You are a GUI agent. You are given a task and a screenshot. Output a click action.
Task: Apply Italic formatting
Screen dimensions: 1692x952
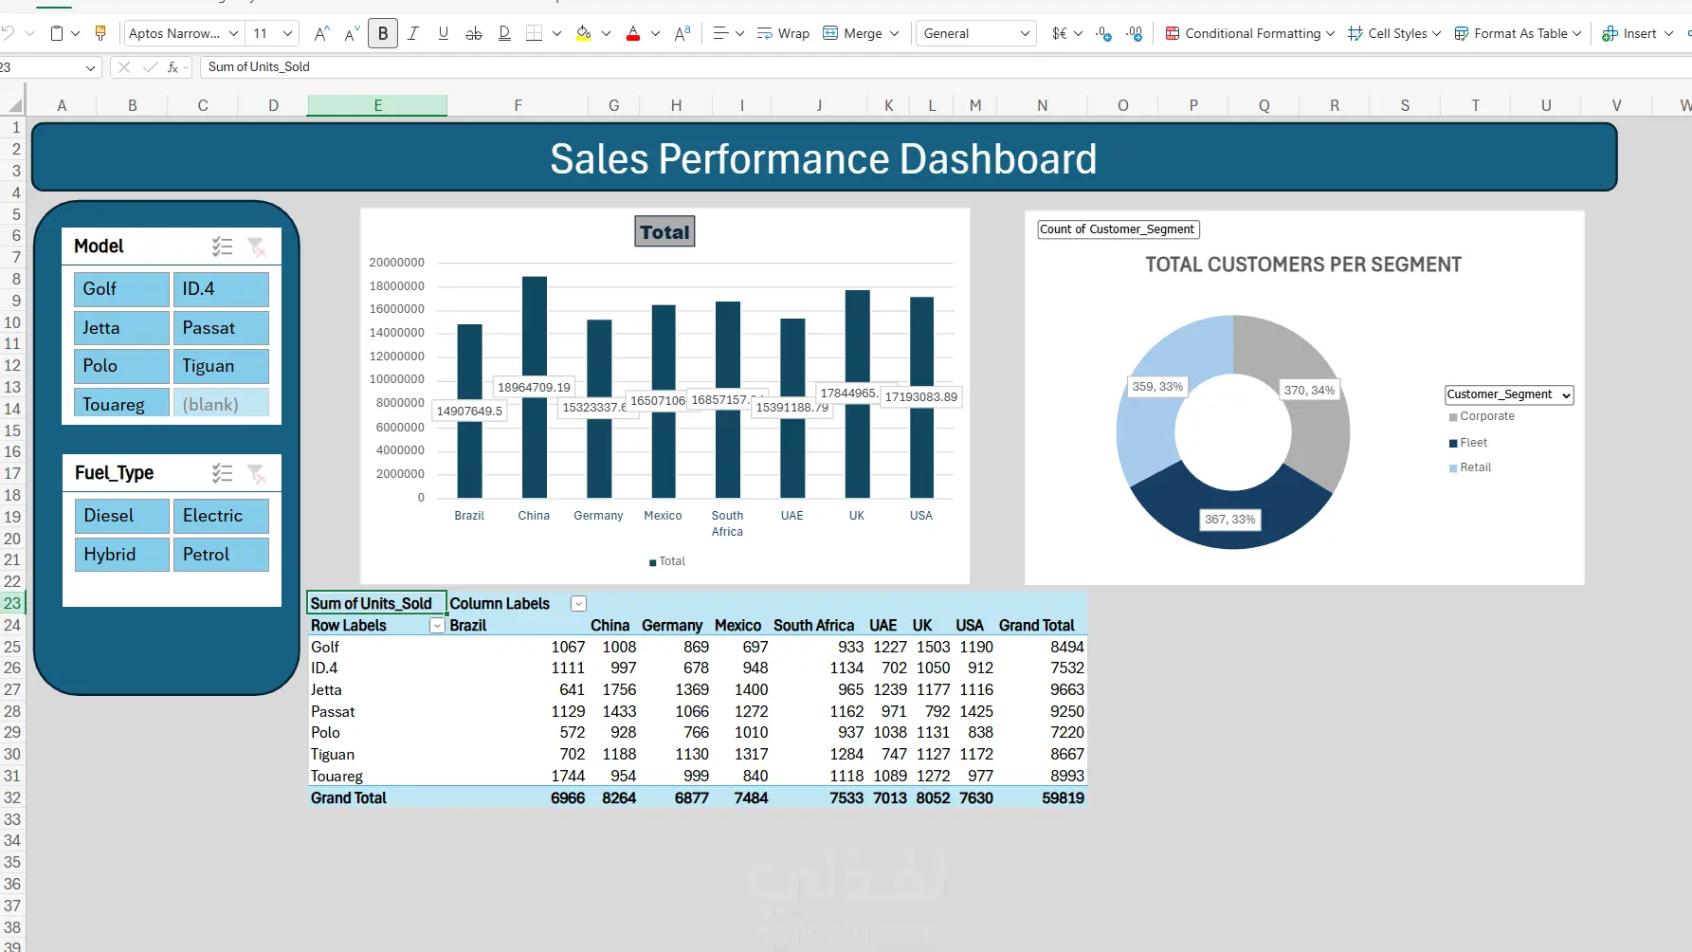point(413,33)
